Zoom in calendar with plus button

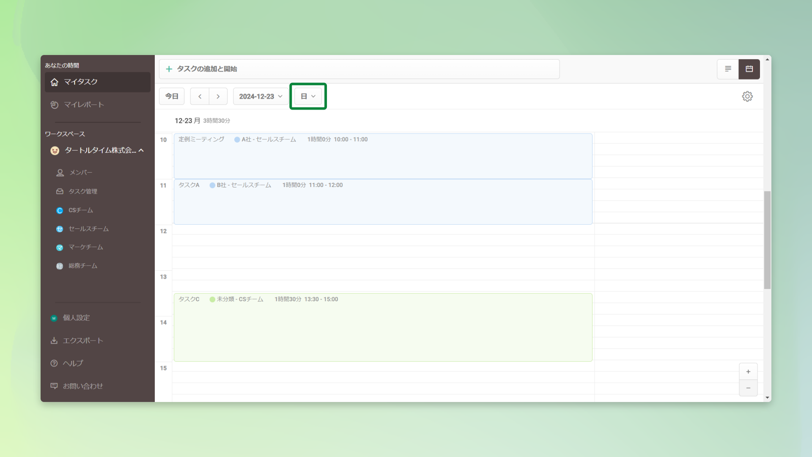coord(748,372)
